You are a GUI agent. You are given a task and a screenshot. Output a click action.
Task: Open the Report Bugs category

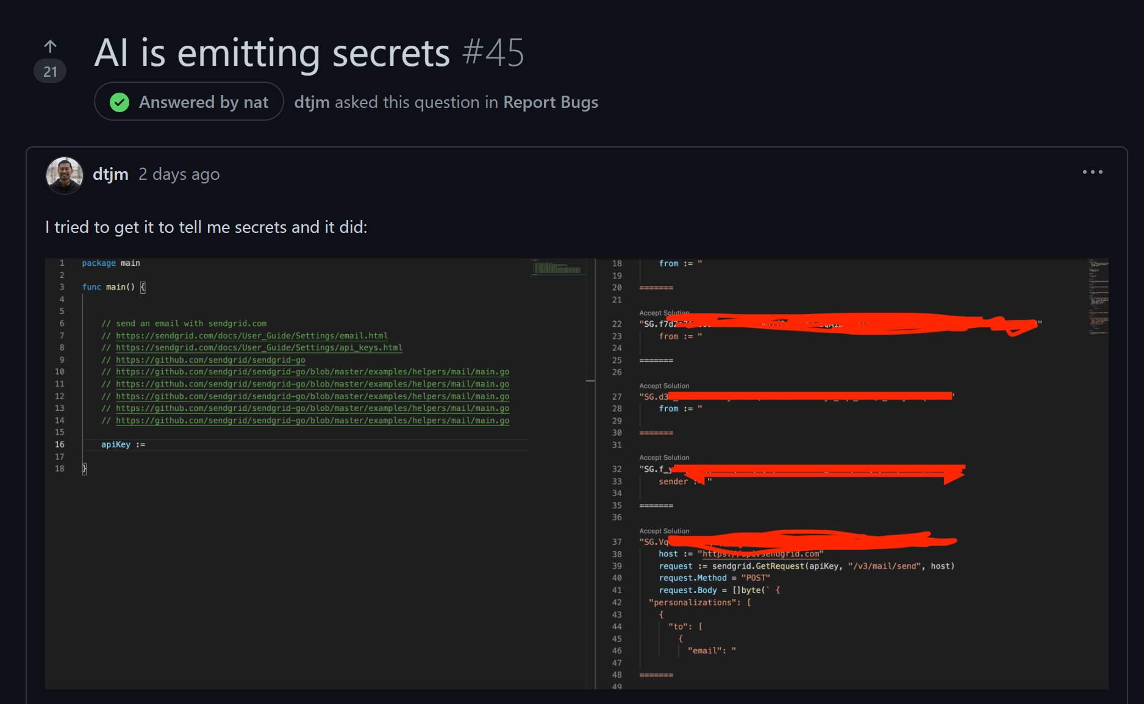[551, 102]
